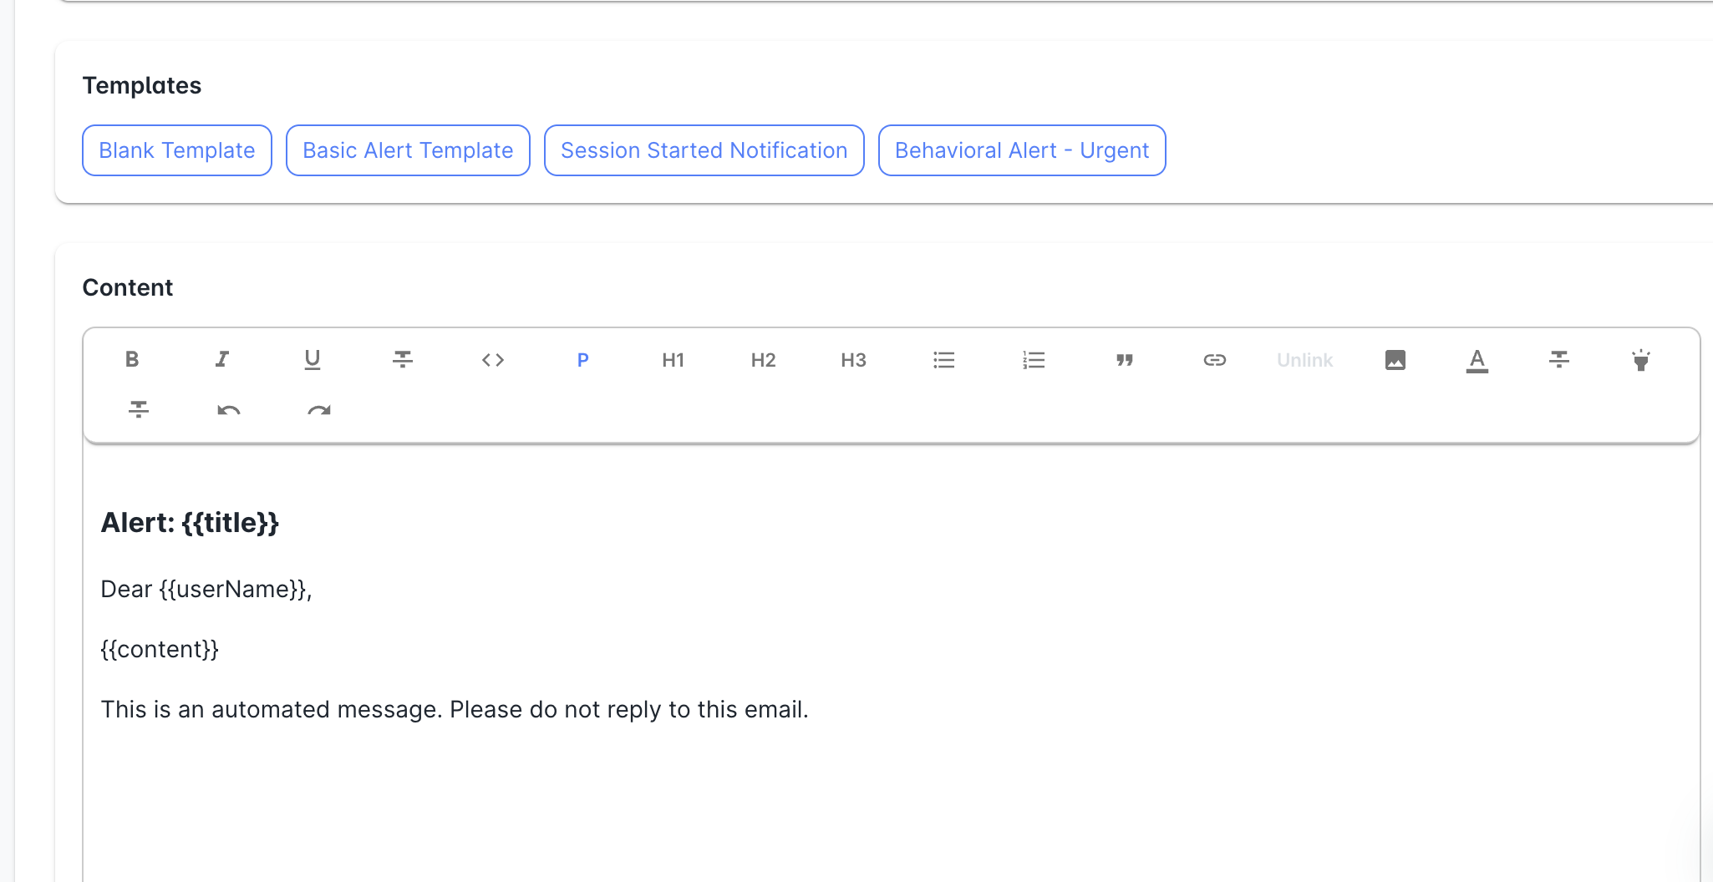Click the "Dear {{userName}}," line
This screenshot has height=882, width=1713.
206,590
